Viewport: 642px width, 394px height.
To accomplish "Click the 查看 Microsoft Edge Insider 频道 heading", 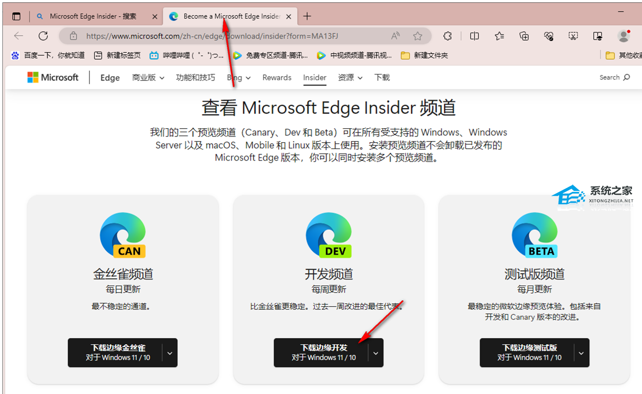I will coord(329,107).
